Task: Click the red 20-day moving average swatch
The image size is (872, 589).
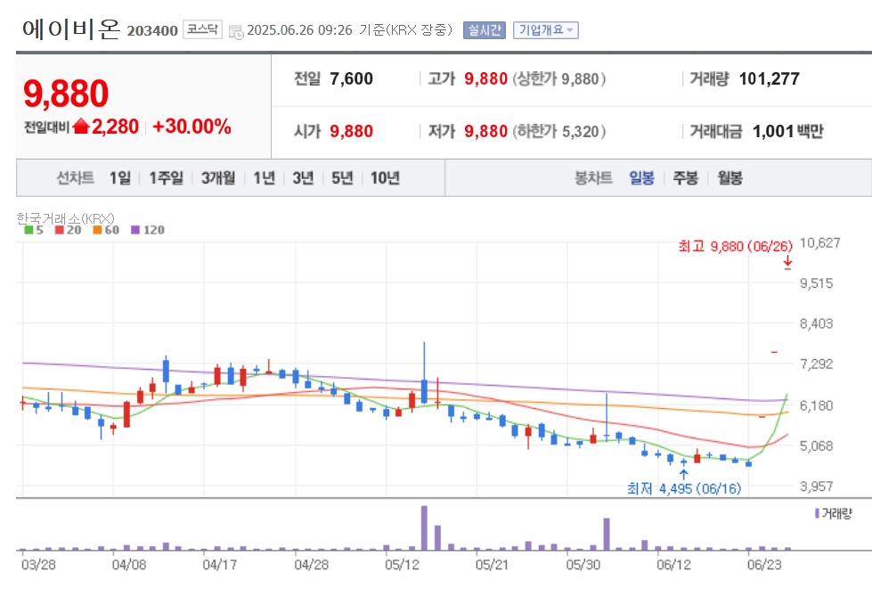Action: [60, 230]
